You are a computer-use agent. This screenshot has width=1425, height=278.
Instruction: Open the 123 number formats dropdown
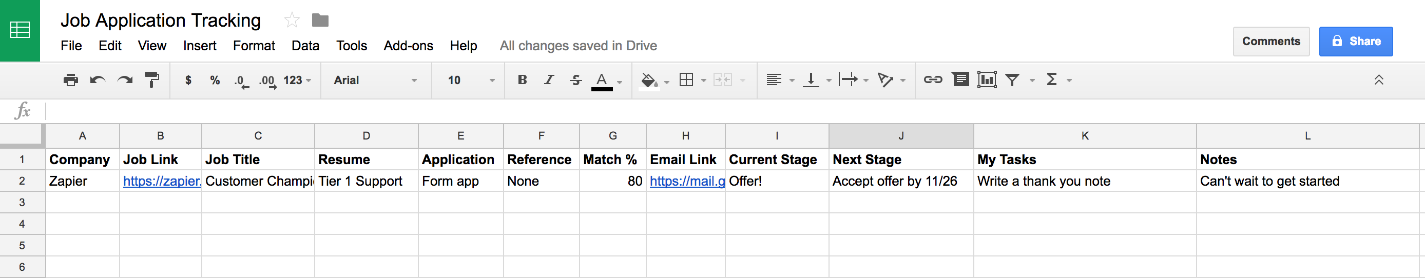[298, 80]
